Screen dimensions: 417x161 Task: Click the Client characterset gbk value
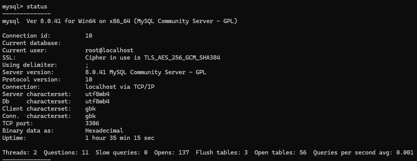point(90,109)
